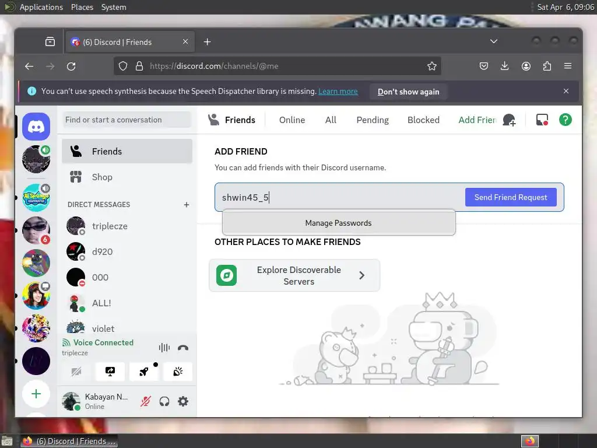Screen dimensions: 597x448
Task: Click the username input field
Action: pos(339,197)
